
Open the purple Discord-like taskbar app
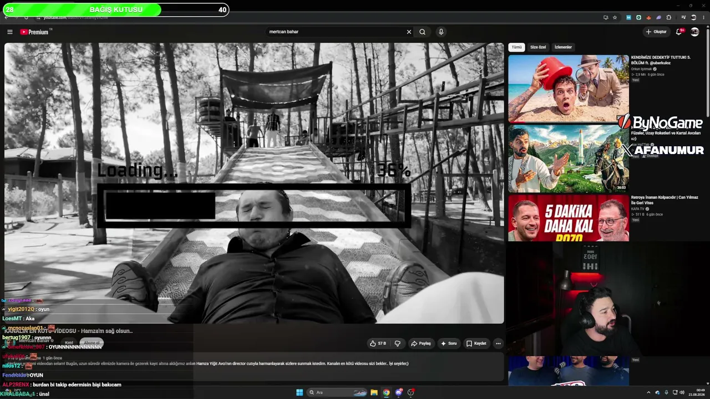coord(398,392)
